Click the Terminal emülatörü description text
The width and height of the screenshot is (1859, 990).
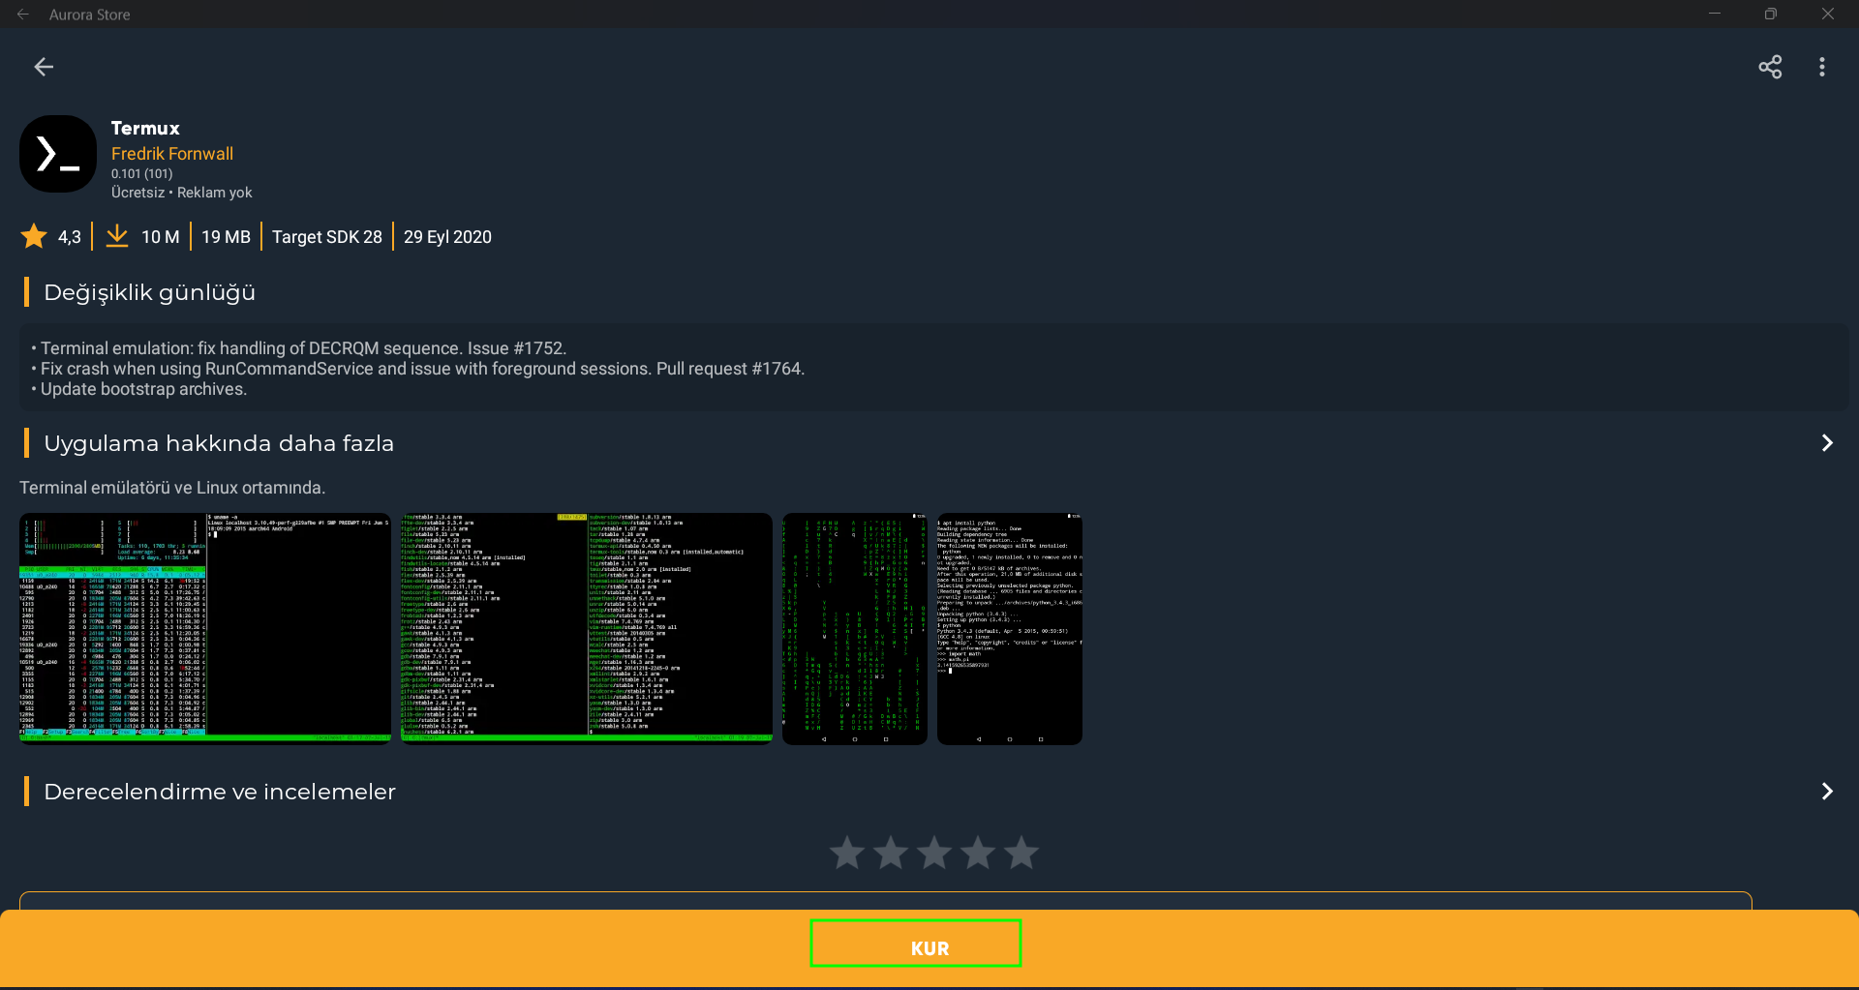[172, 488]
